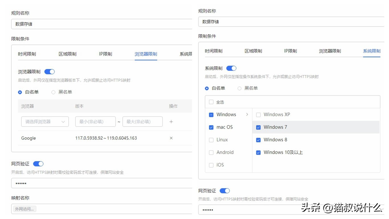Viewport: 389px width, 219px height.
Task: Click the plus icon to add browser rule
Action: click(171, 122)
